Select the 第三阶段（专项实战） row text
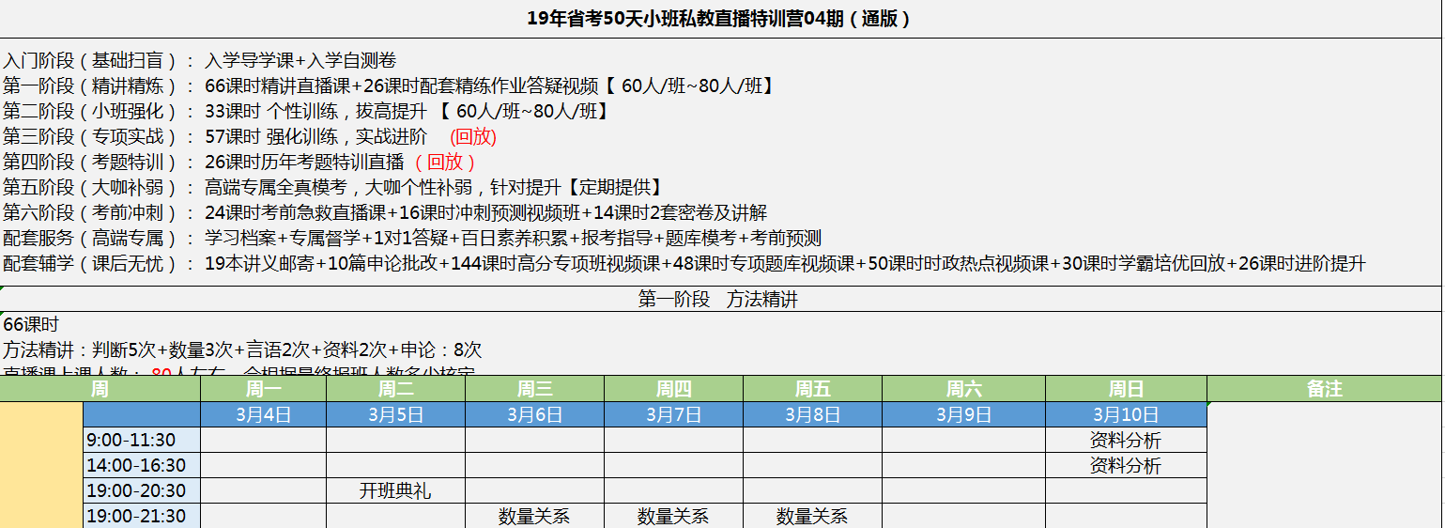The height and width of the screenshot is (528, 1445). coord(249,137)
